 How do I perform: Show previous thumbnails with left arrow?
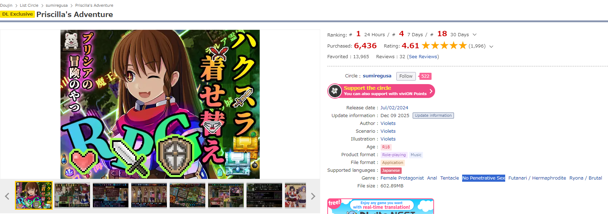(7, 196)
